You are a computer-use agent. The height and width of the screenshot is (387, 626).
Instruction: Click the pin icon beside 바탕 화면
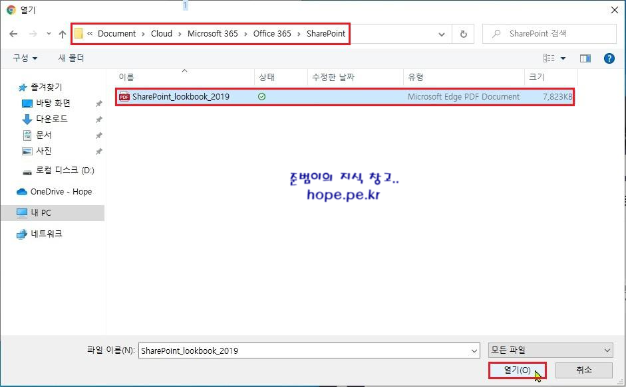[98, 104]
